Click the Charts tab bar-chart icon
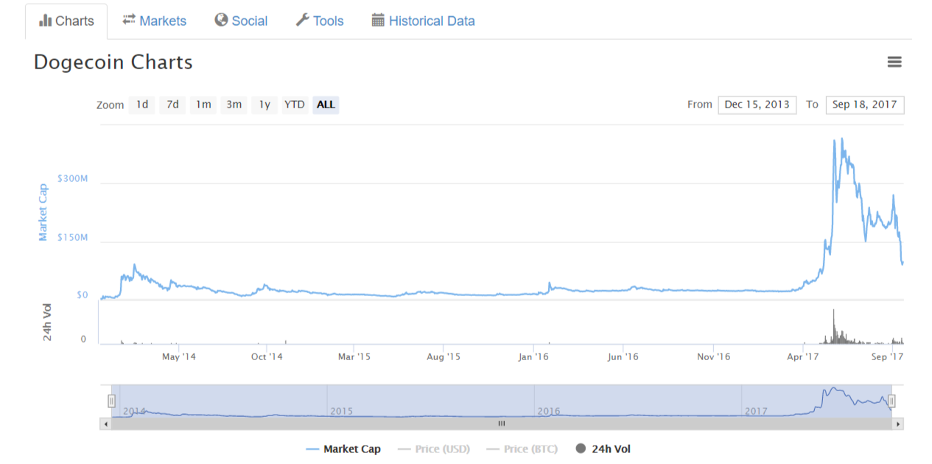932x464 pixels. 46,21
